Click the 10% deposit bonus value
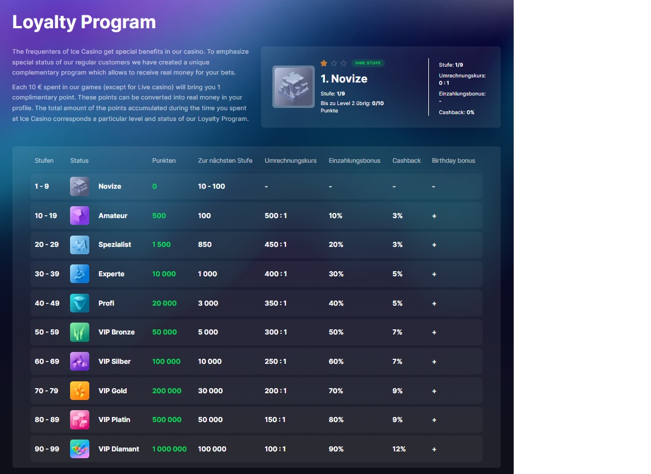 pos(336,215)
